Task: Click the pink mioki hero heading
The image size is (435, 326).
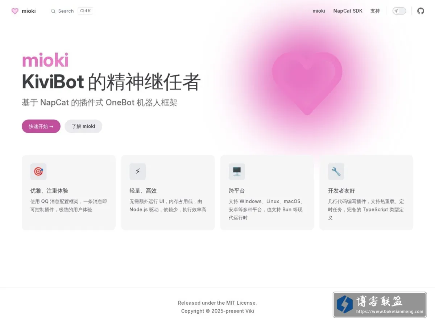Action: [x=45, y=60]
